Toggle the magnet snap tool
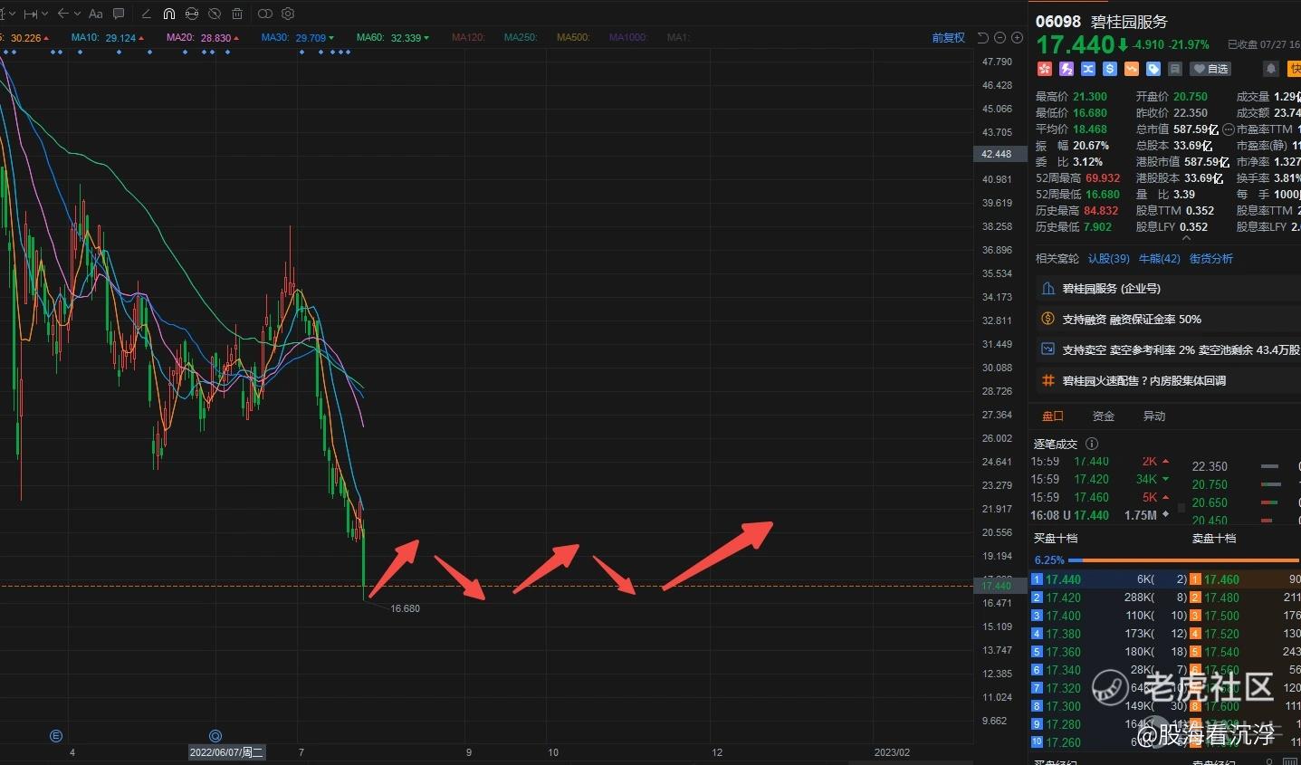Image resolution: width=1301 pixels, height=765 pixels. pyautogui.click(x=169, y=14)
